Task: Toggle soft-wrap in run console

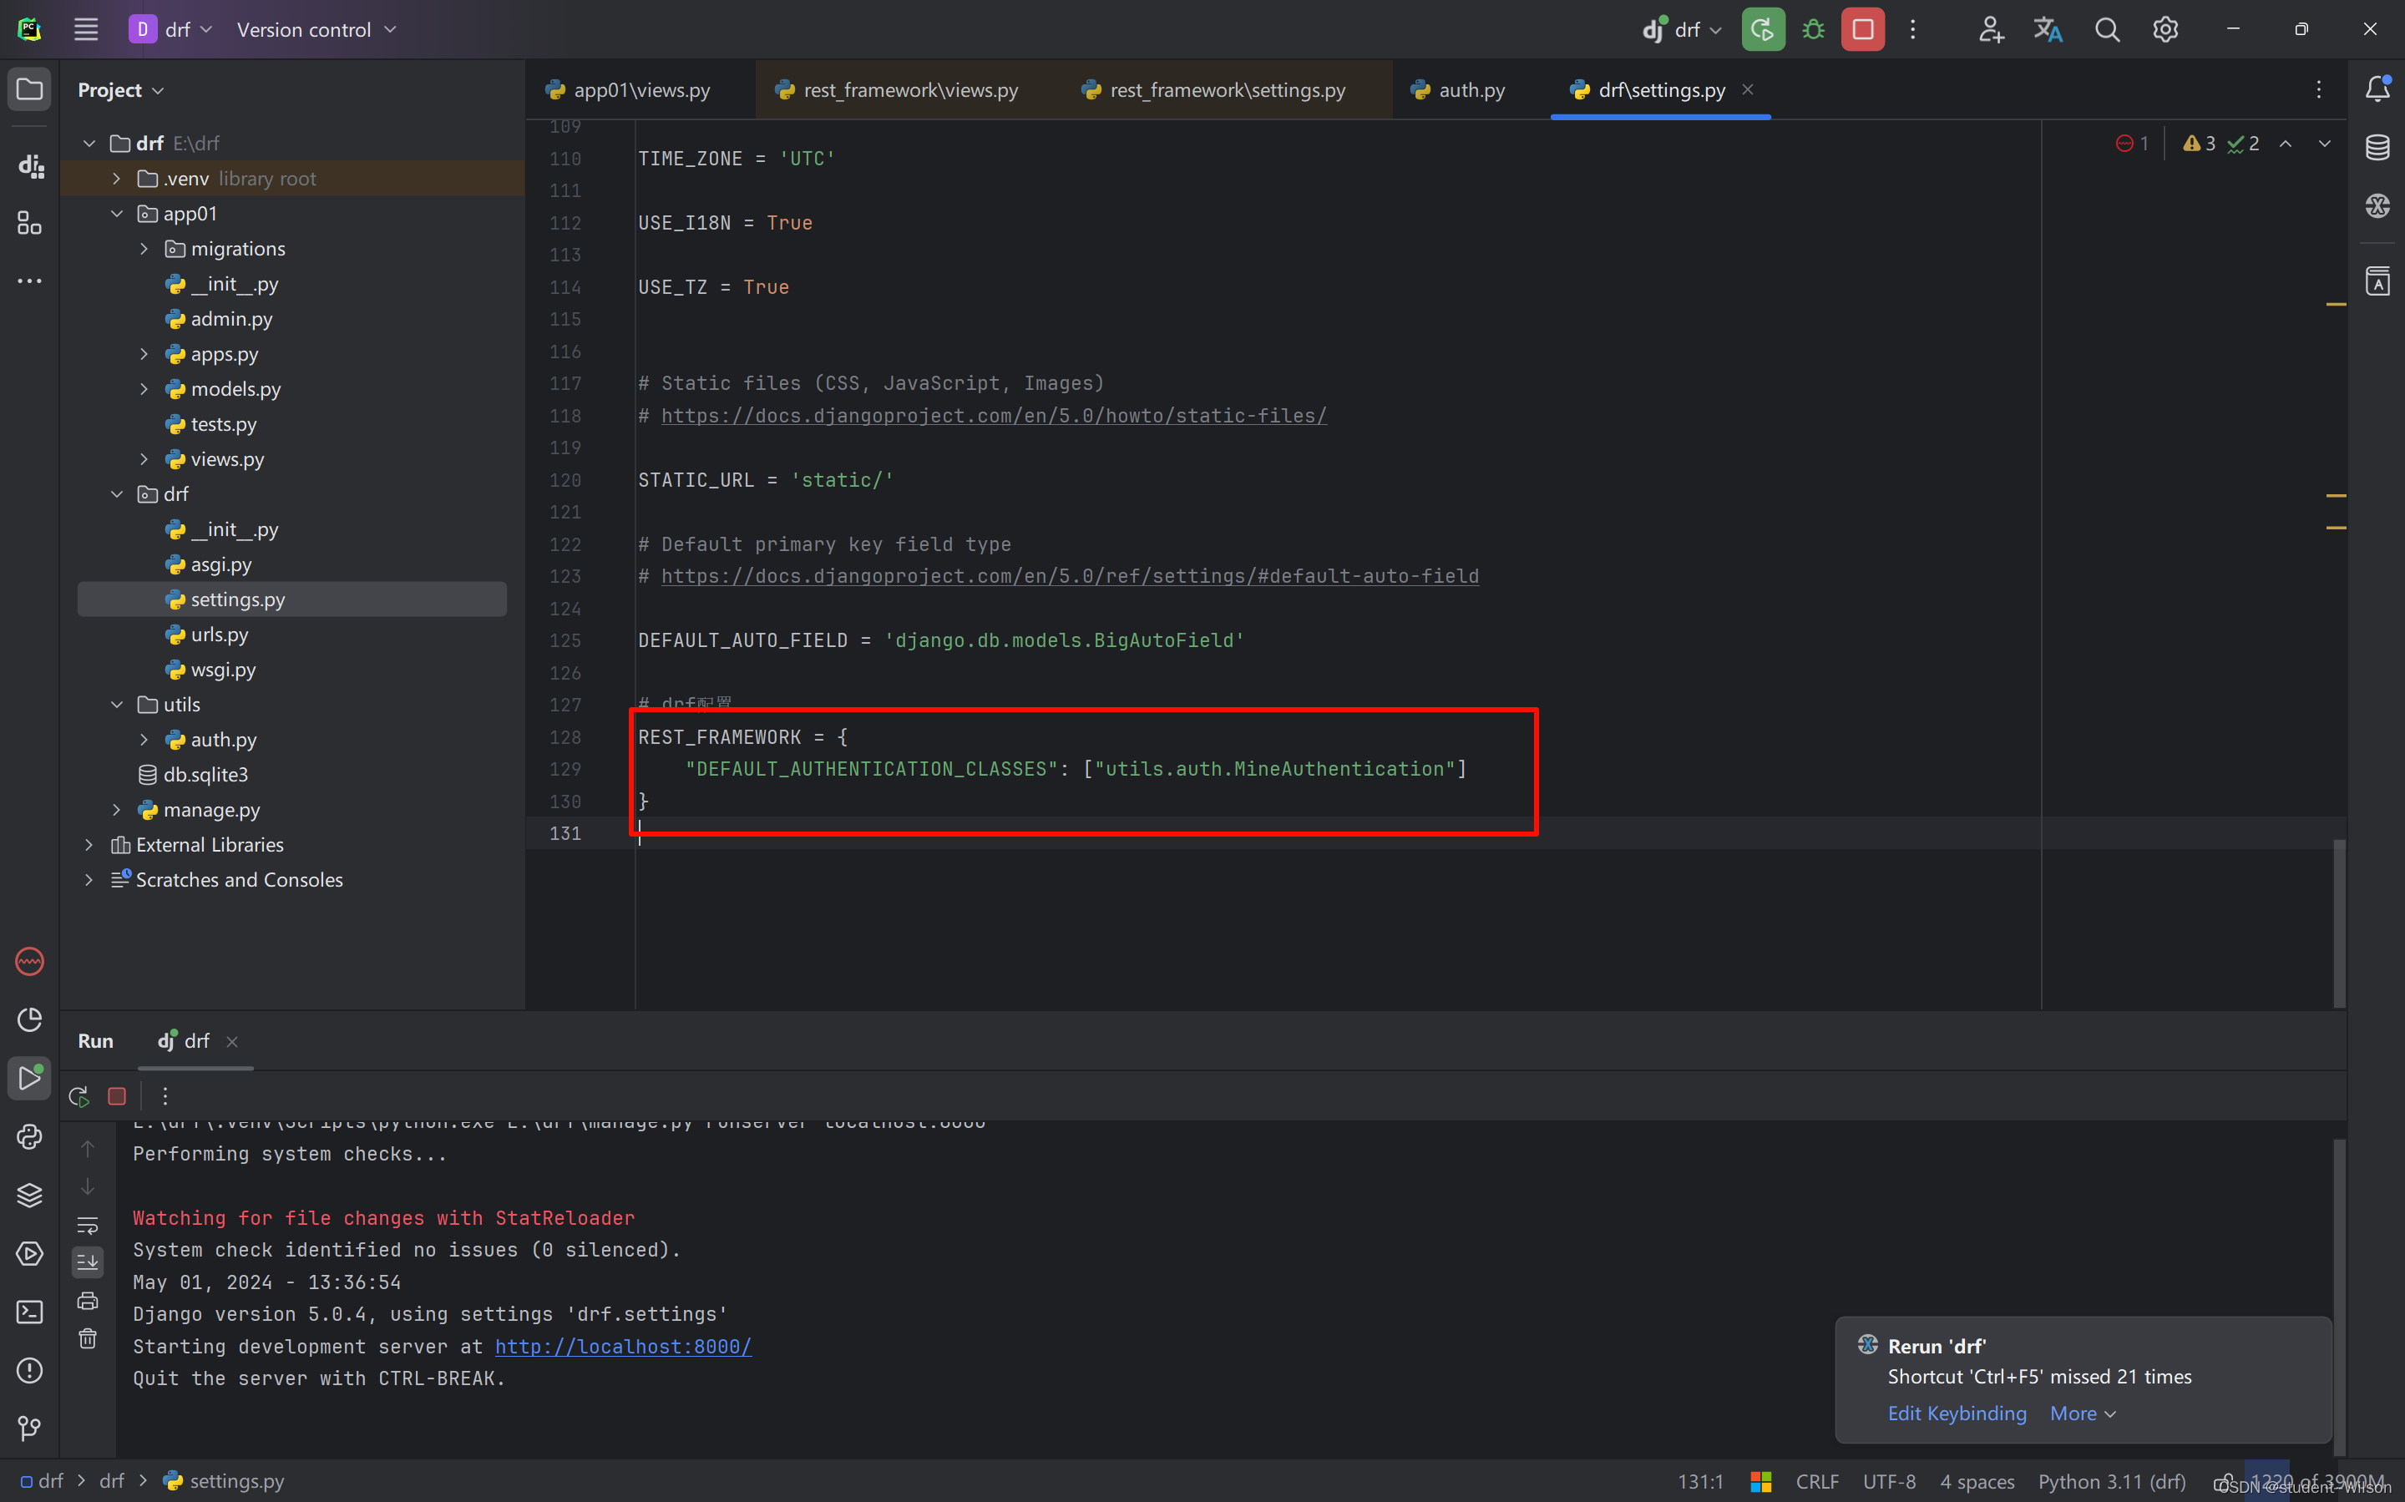Action: [88, 1224]
